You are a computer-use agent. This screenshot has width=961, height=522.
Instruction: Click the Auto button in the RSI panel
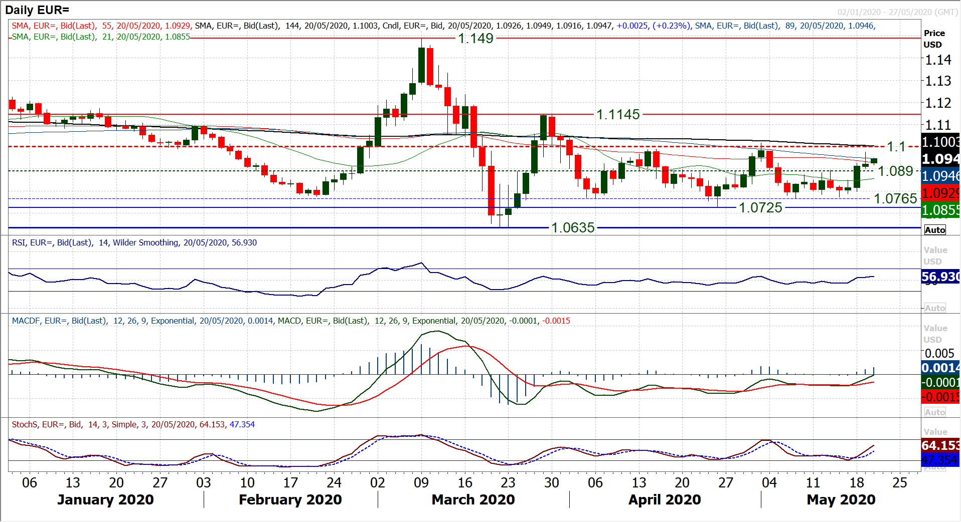pos(935,308)
